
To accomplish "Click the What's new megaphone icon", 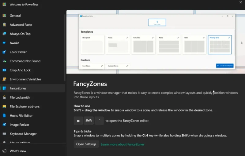I will coord(4,151).
